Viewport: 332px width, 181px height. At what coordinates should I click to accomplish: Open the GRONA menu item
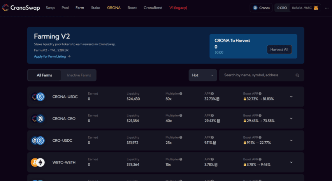114,8
